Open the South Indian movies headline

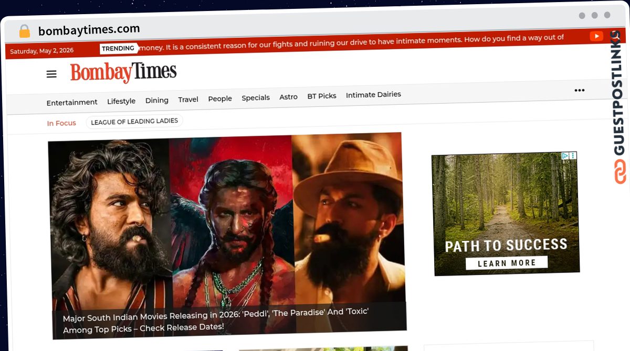[x=216, y=320]
